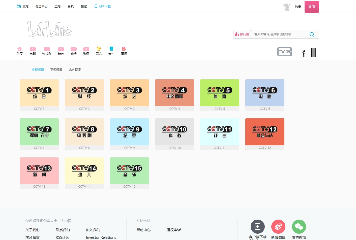Image resolution: width=356 pixels, height=240 pixels.
Task: Open 联系我们 footer link
Action: pyautogui.click(x=63, y=230)
